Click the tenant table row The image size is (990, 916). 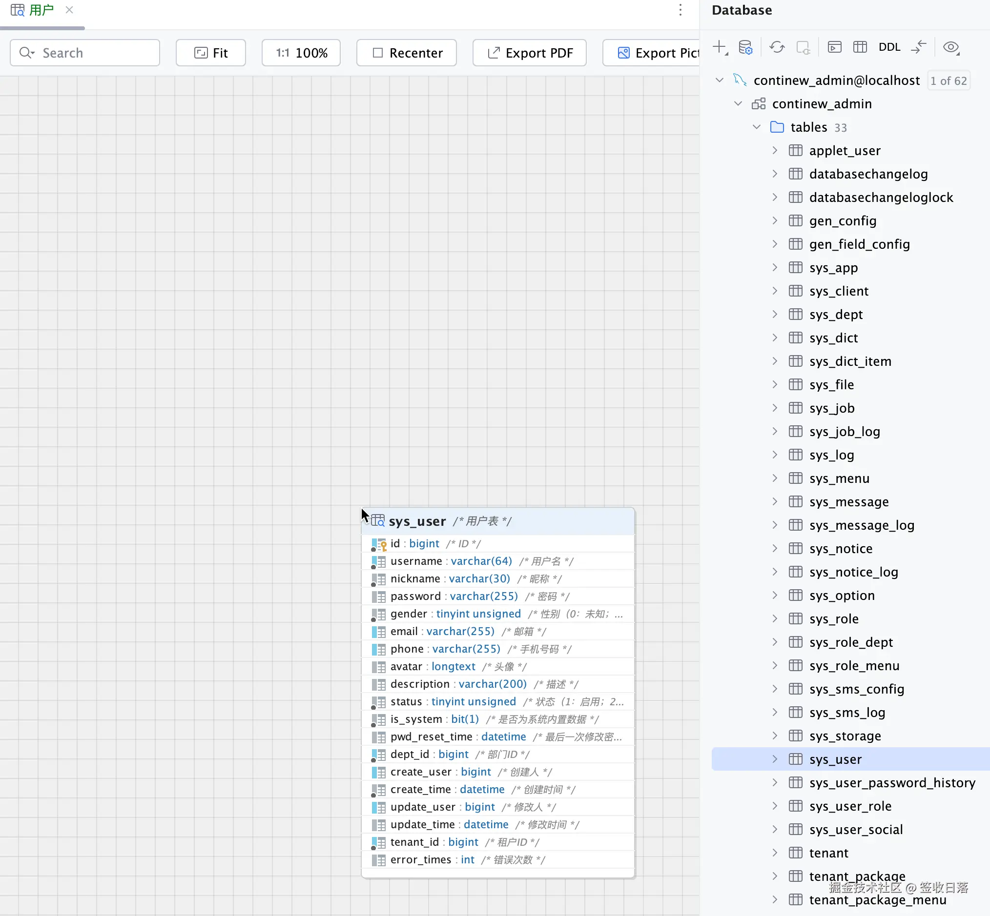click(829, 853)
